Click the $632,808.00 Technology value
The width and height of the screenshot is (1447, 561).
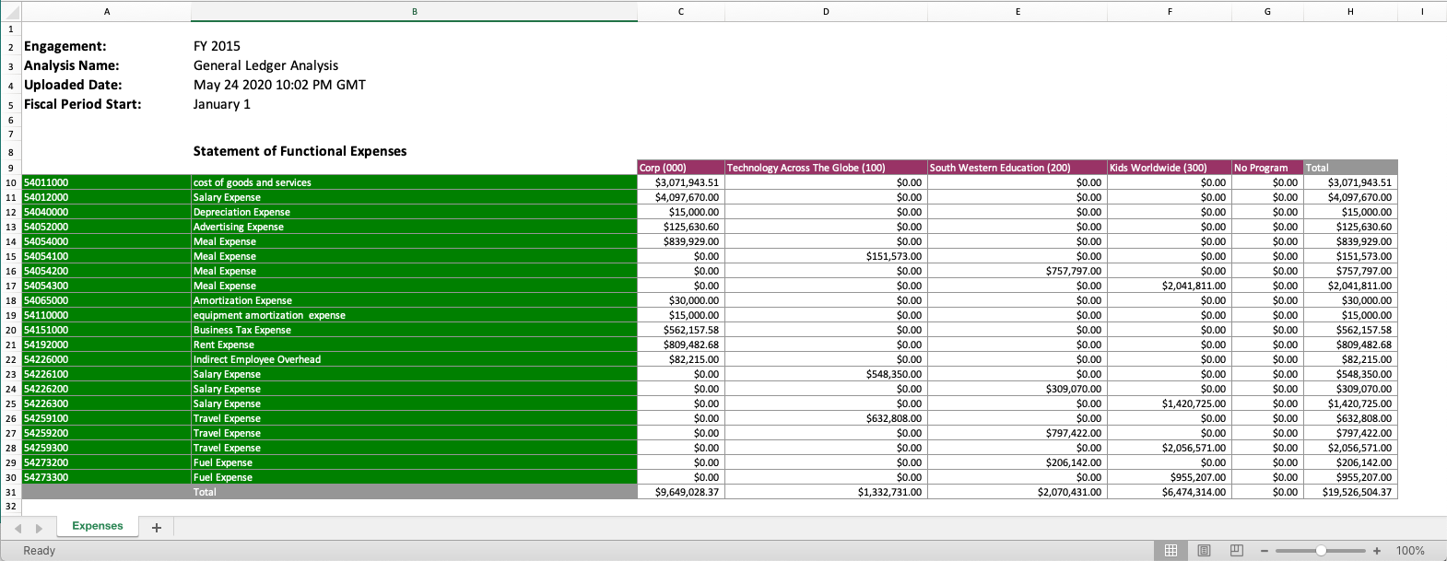(x=826, y=418)
